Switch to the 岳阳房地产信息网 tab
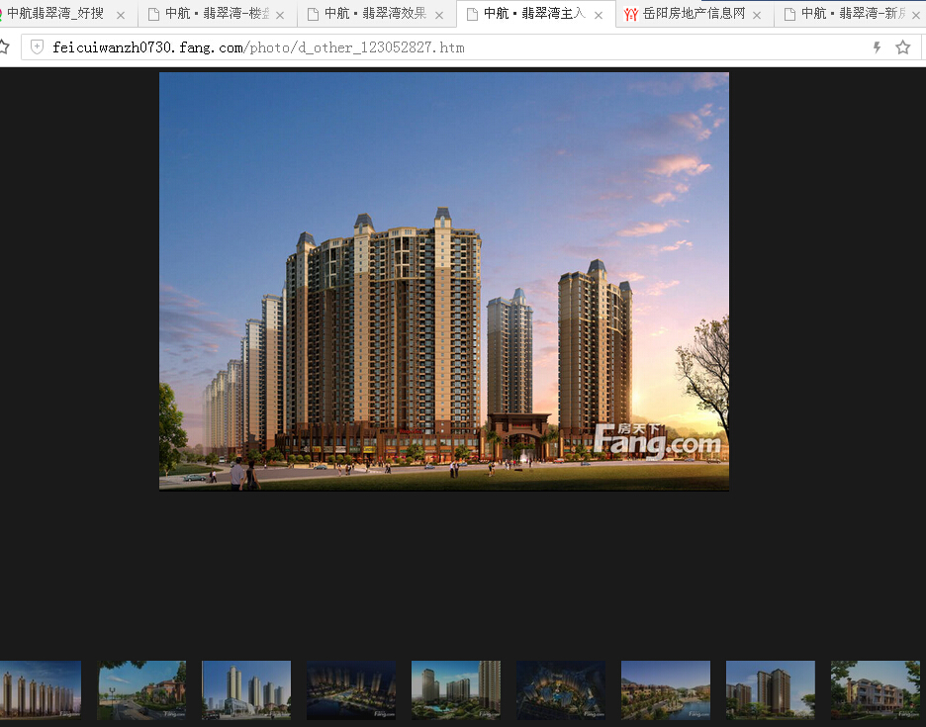 [693, 14]
